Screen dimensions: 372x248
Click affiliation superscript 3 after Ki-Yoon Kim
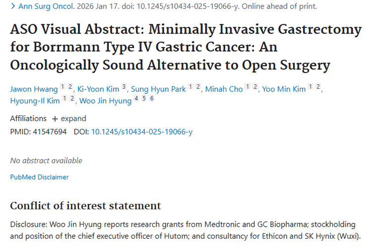pos(124,87)
